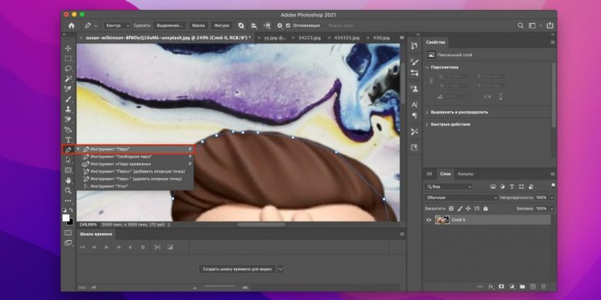The height and width of the screenshot is (300, 601).
Task: Click the Home icon in options bar
Action: (71, 25)
